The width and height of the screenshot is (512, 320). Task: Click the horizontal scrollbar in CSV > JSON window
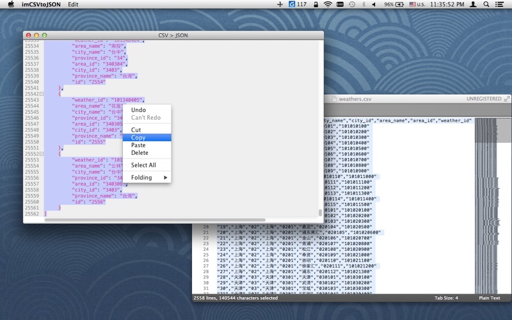[155, 220]
